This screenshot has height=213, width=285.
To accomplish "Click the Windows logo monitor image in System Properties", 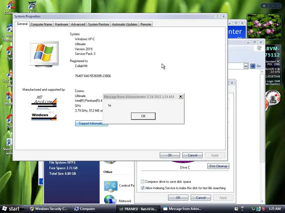I will (44, 54).
